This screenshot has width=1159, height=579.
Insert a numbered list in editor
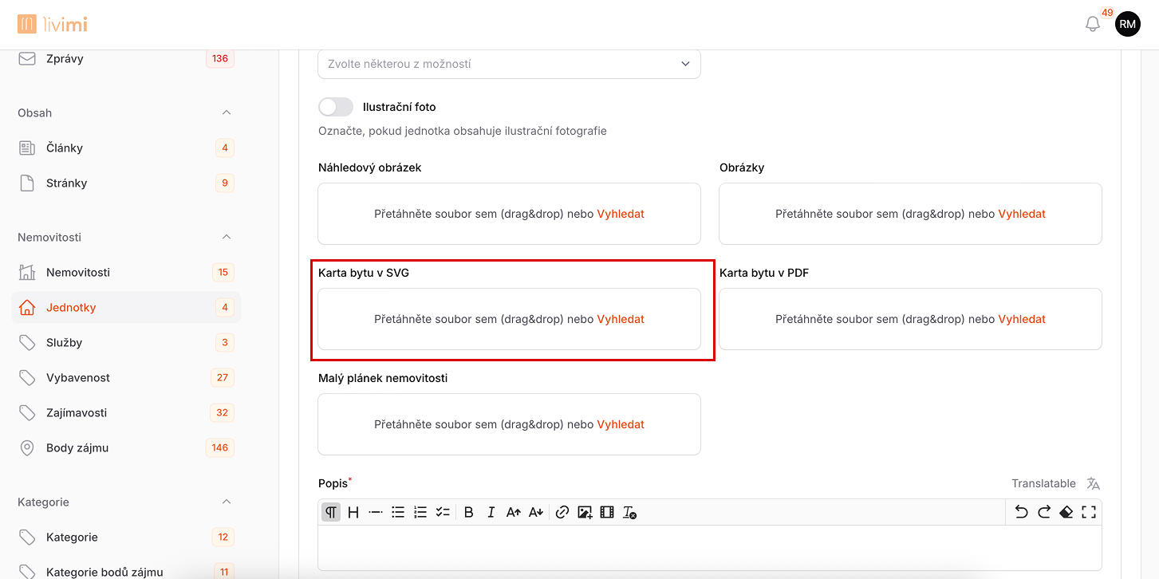coord(420,512)
